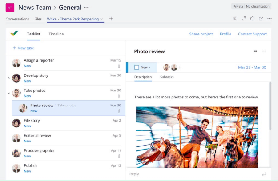278x181 pixels.
Task: Open the Subtasks tab
Action: [167, 77]
